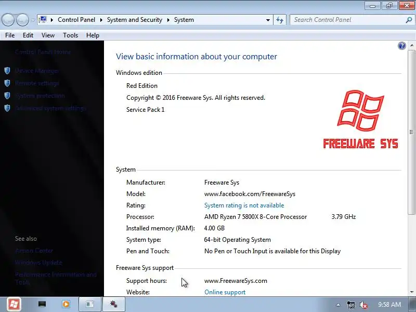This screenshot has height=312, width=416.
Task: Open the Edit menu
Action: coord(28,35)
